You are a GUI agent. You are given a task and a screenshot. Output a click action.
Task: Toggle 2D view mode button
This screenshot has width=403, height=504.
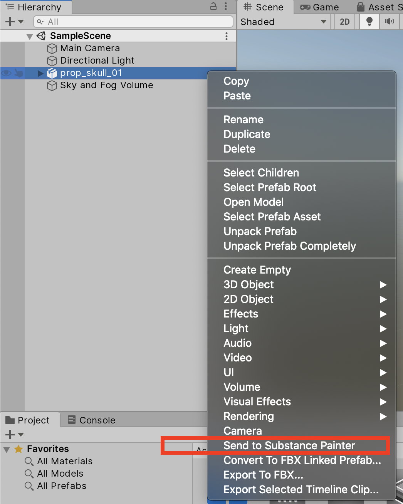pyautogui.click(x=344, y=22)
